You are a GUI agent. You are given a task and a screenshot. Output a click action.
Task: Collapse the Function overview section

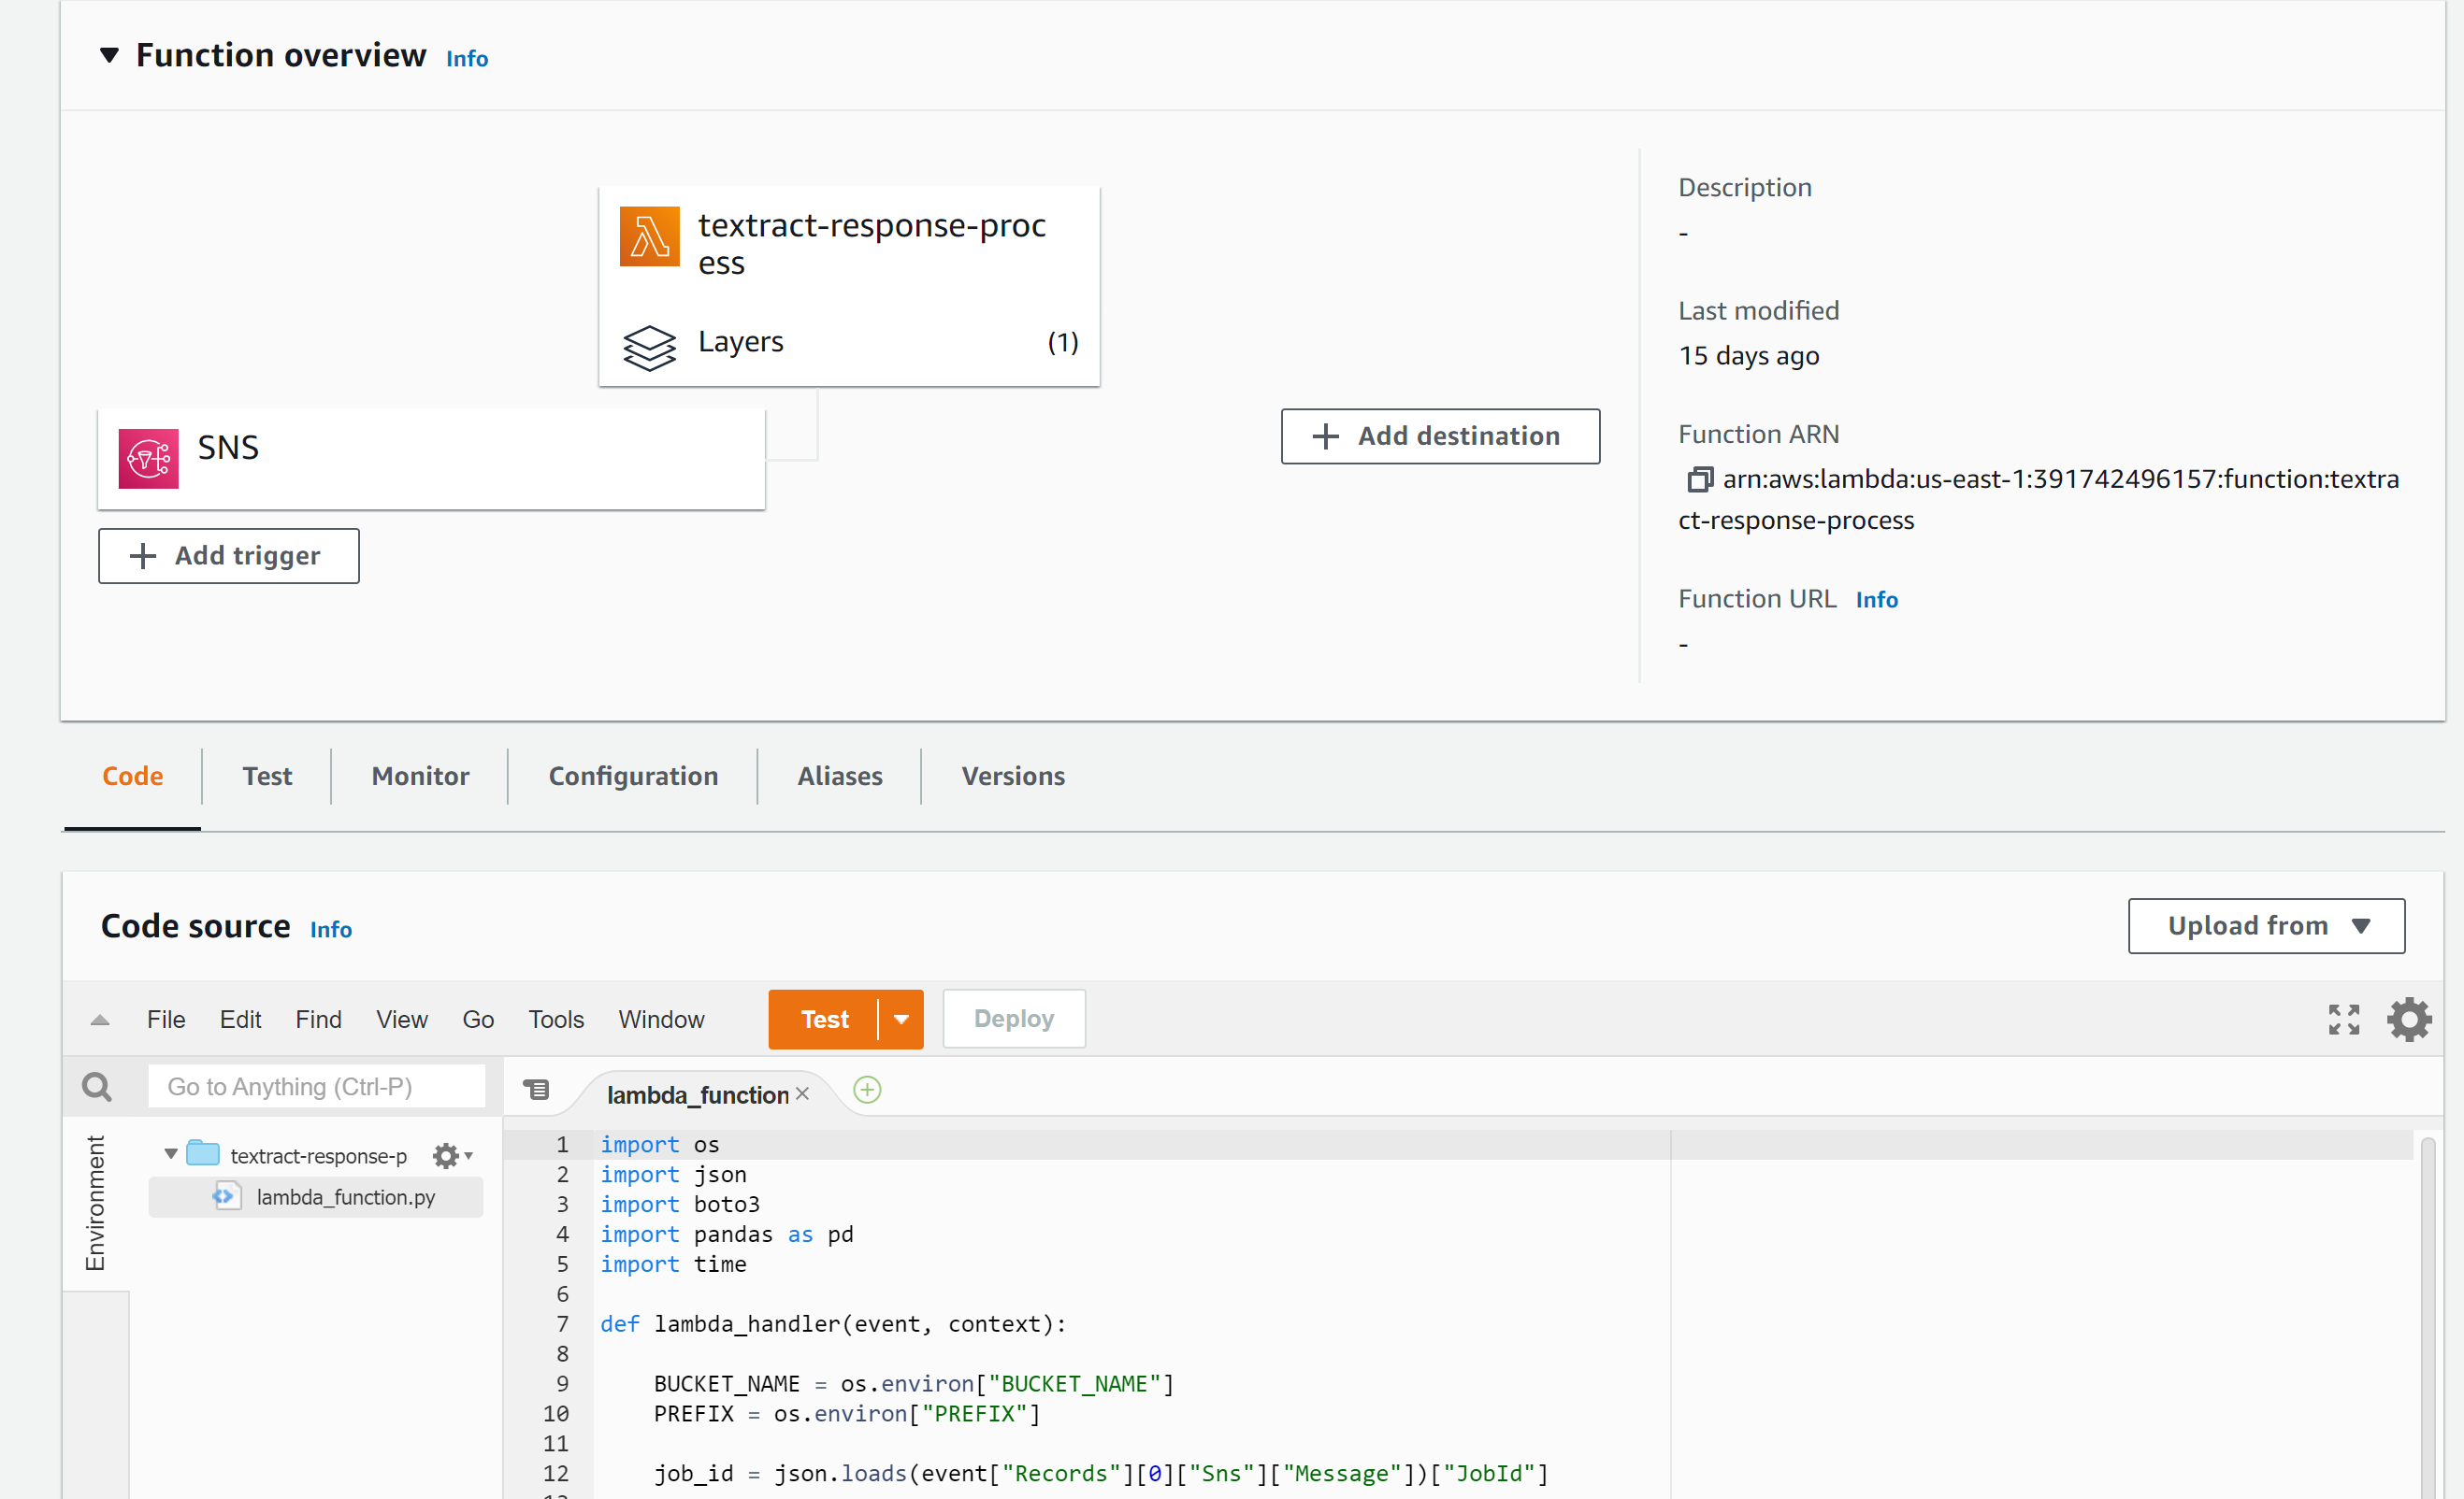click(x=110, y=55)
